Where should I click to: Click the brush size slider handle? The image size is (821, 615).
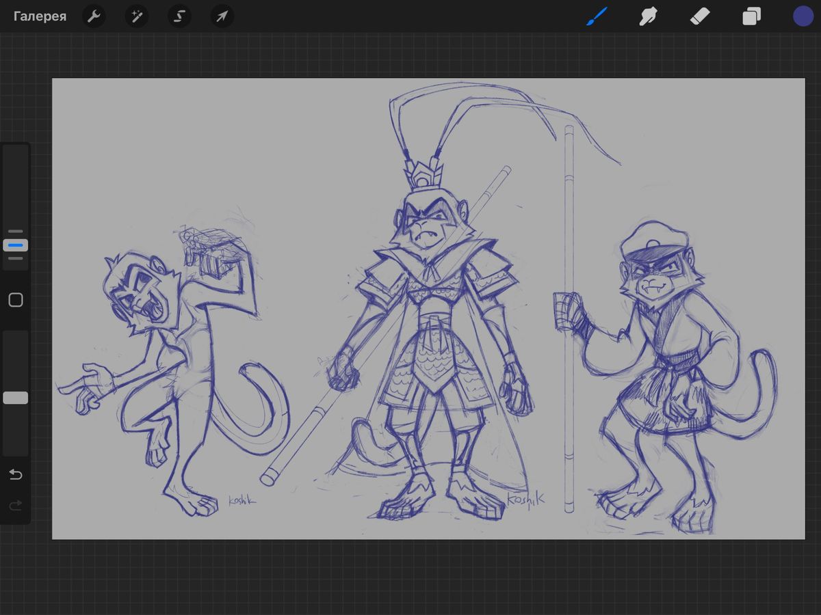[x=16, y=245]
